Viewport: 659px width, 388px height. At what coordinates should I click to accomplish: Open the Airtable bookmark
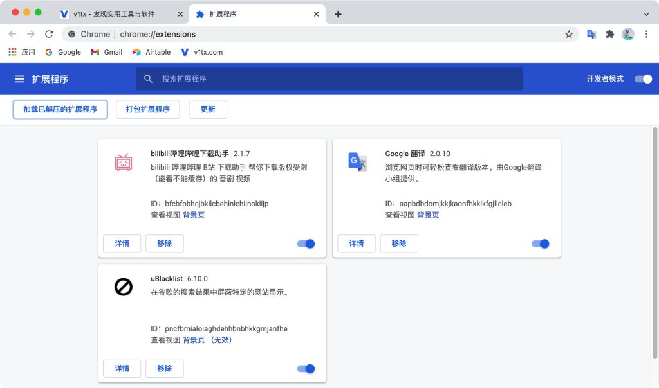click(x=151, y=52)
